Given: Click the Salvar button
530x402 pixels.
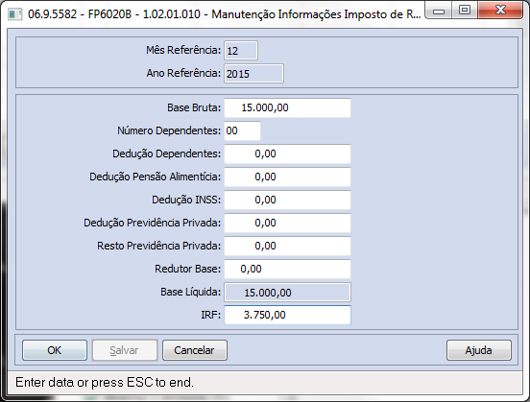Looking at the screenshot, I should point(125,350).
